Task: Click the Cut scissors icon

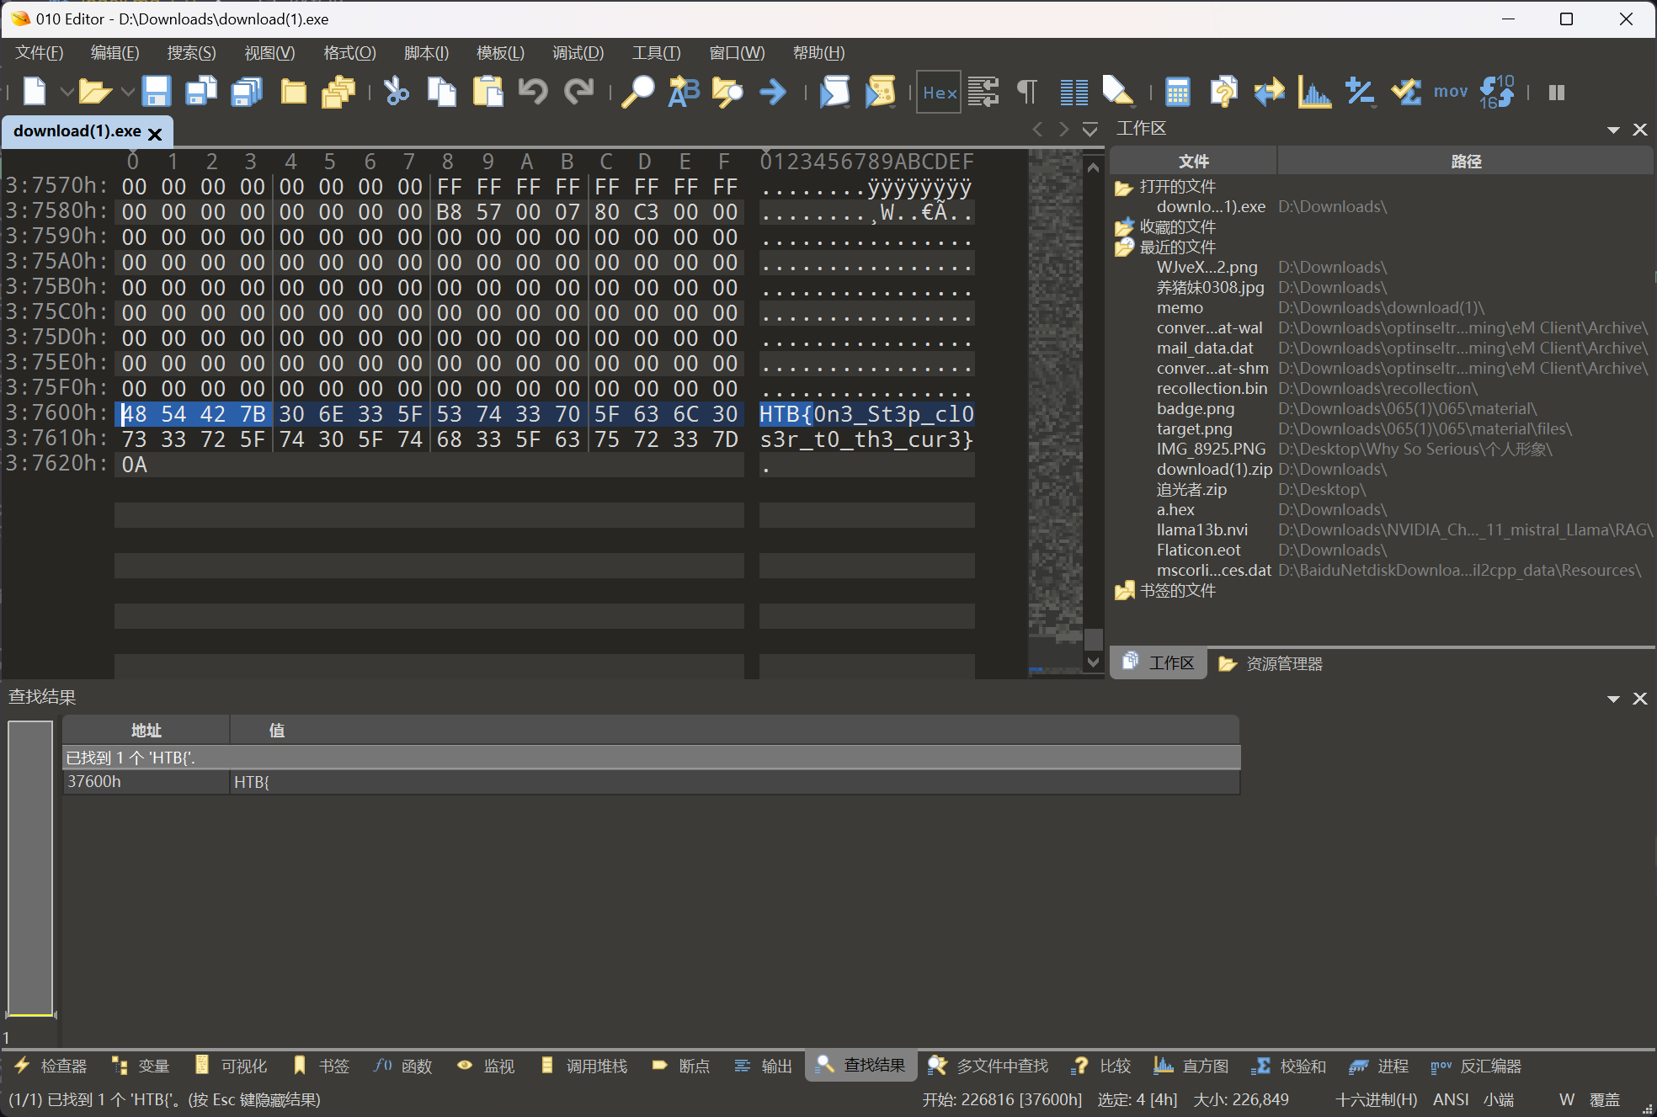Action: [x=397, y=92]
